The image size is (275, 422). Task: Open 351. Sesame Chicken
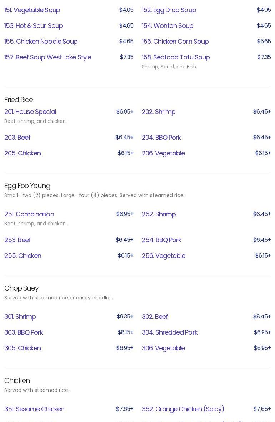(x=34, y=409)
